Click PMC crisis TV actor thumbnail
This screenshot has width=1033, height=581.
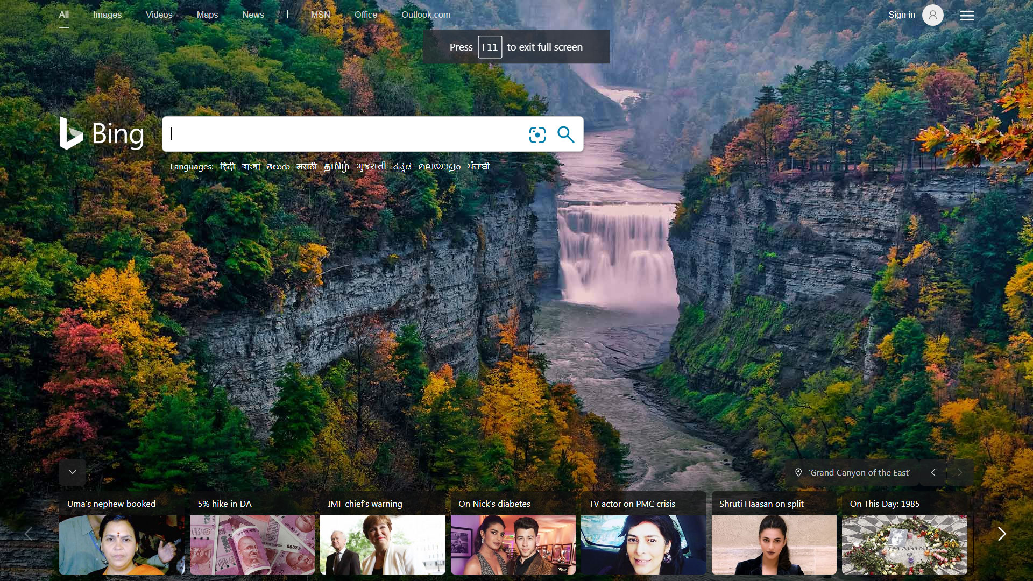pyautogui.click(x=643, y=545)
